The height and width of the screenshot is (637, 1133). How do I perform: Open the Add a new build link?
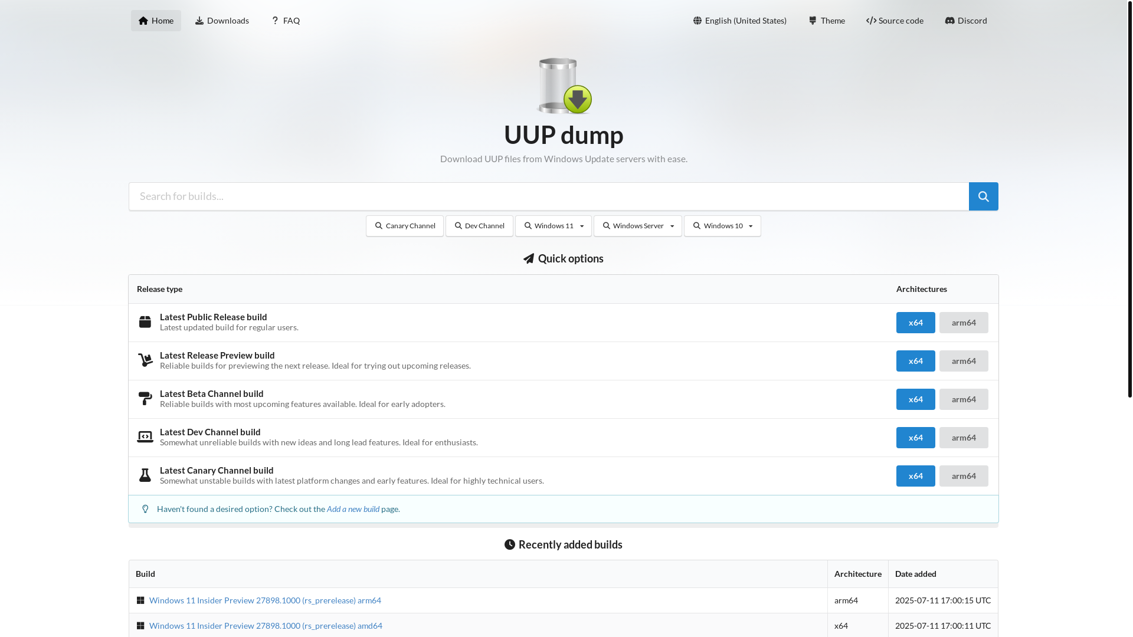pyautogui.click(x=353, y=509)
